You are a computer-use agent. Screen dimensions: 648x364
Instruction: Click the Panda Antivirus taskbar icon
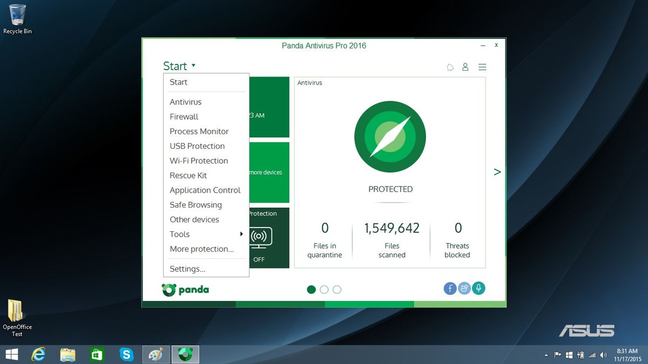pos(185,354)
